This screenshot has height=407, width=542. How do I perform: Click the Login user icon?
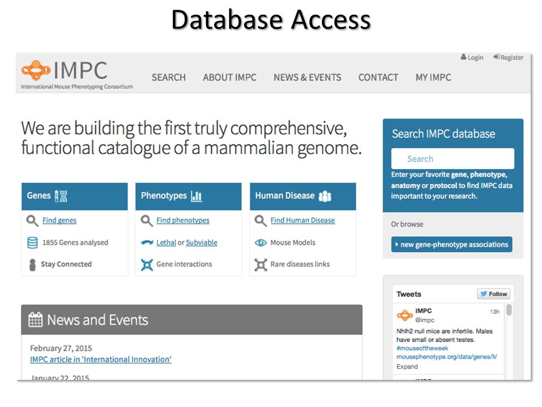[463, 57]
